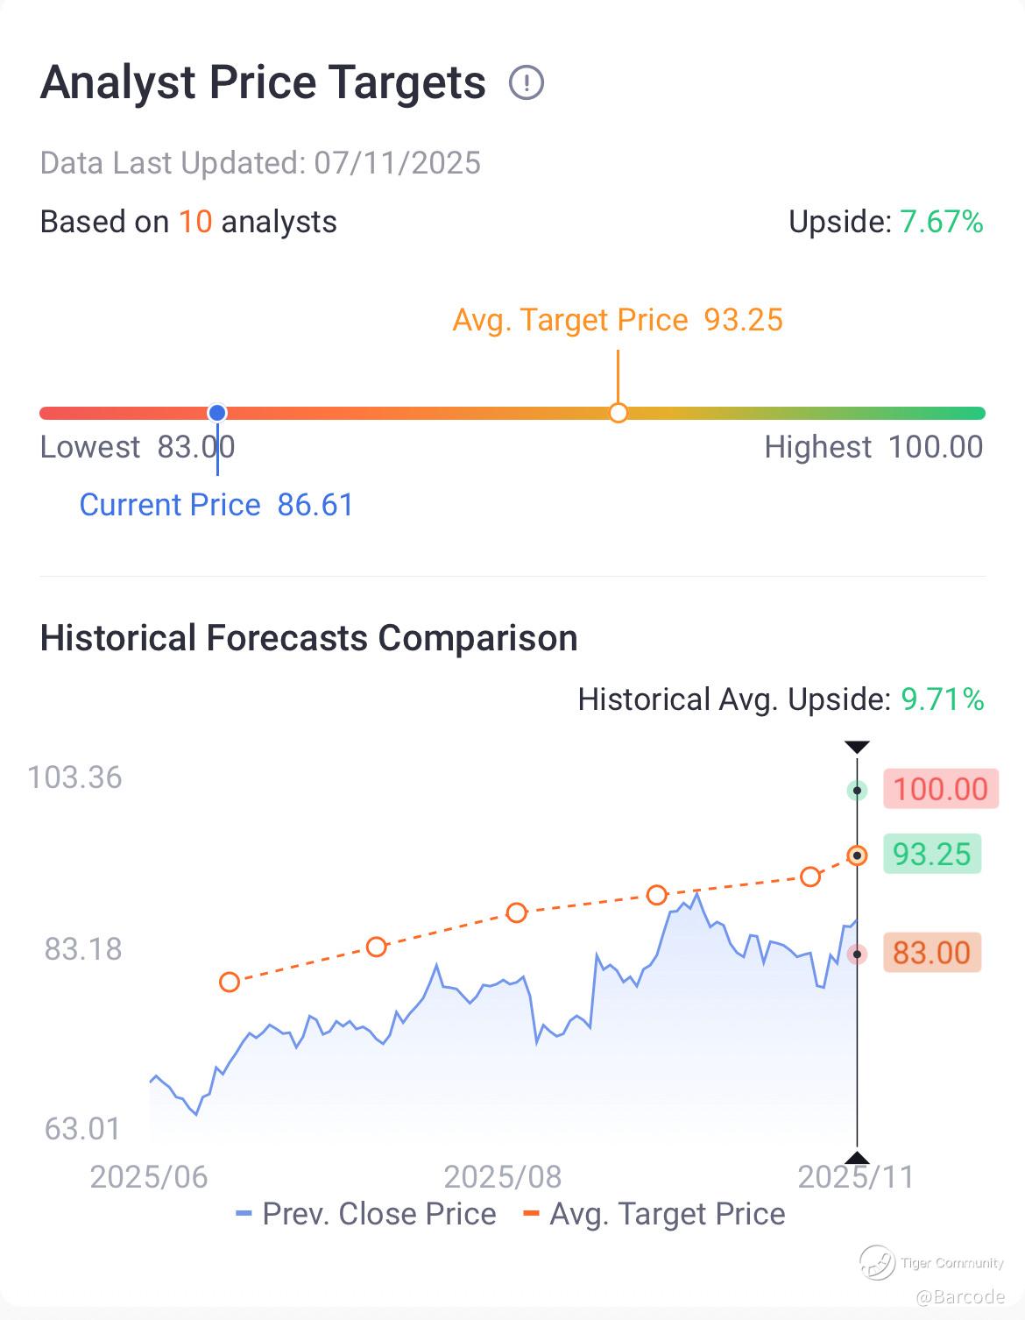1025x1320 pixels.
Task: Click the @Barcode watermark handle
Action: [960, 1296]
